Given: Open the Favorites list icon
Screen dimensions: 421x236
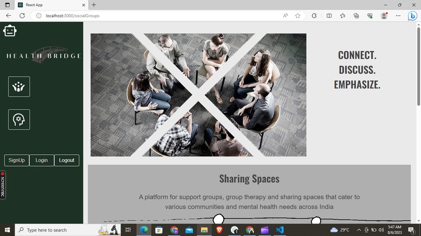Looking at the screenshot, I should click(343, 16).
